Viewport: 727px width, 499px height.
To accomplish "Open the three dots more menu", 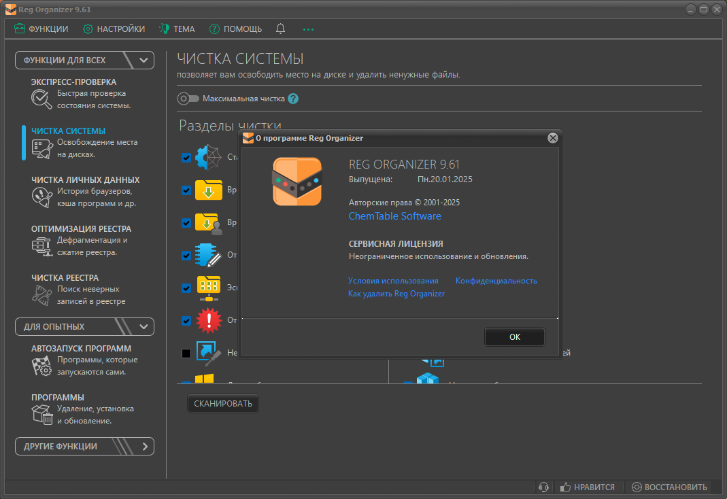I will point(308,29).
